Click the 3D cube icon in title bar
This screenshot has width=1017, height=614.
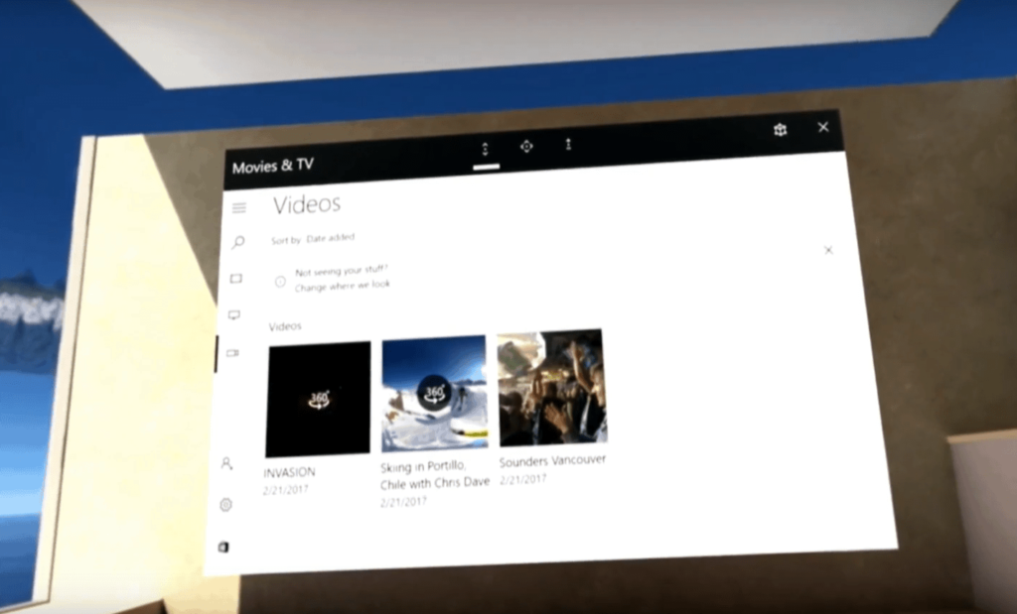tap(781, 130)
